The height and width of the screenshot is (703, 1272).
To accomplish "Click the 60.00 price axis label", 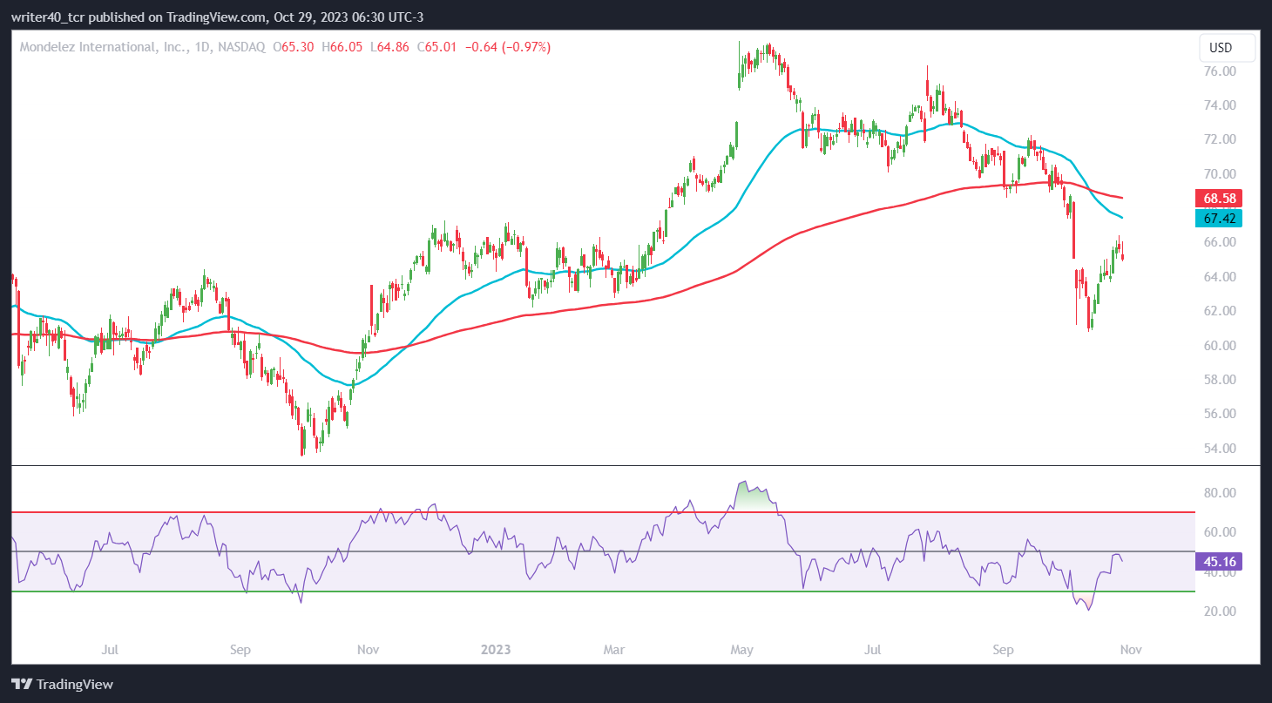I will point(1220,346).
